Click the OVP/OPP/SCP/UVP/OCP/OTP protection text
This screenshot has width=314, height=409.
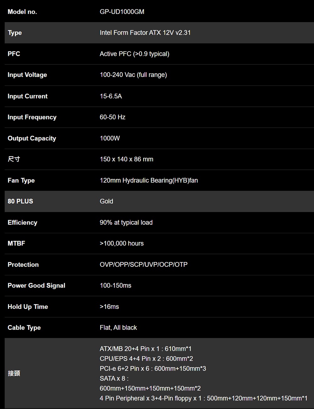click(143, 265)
